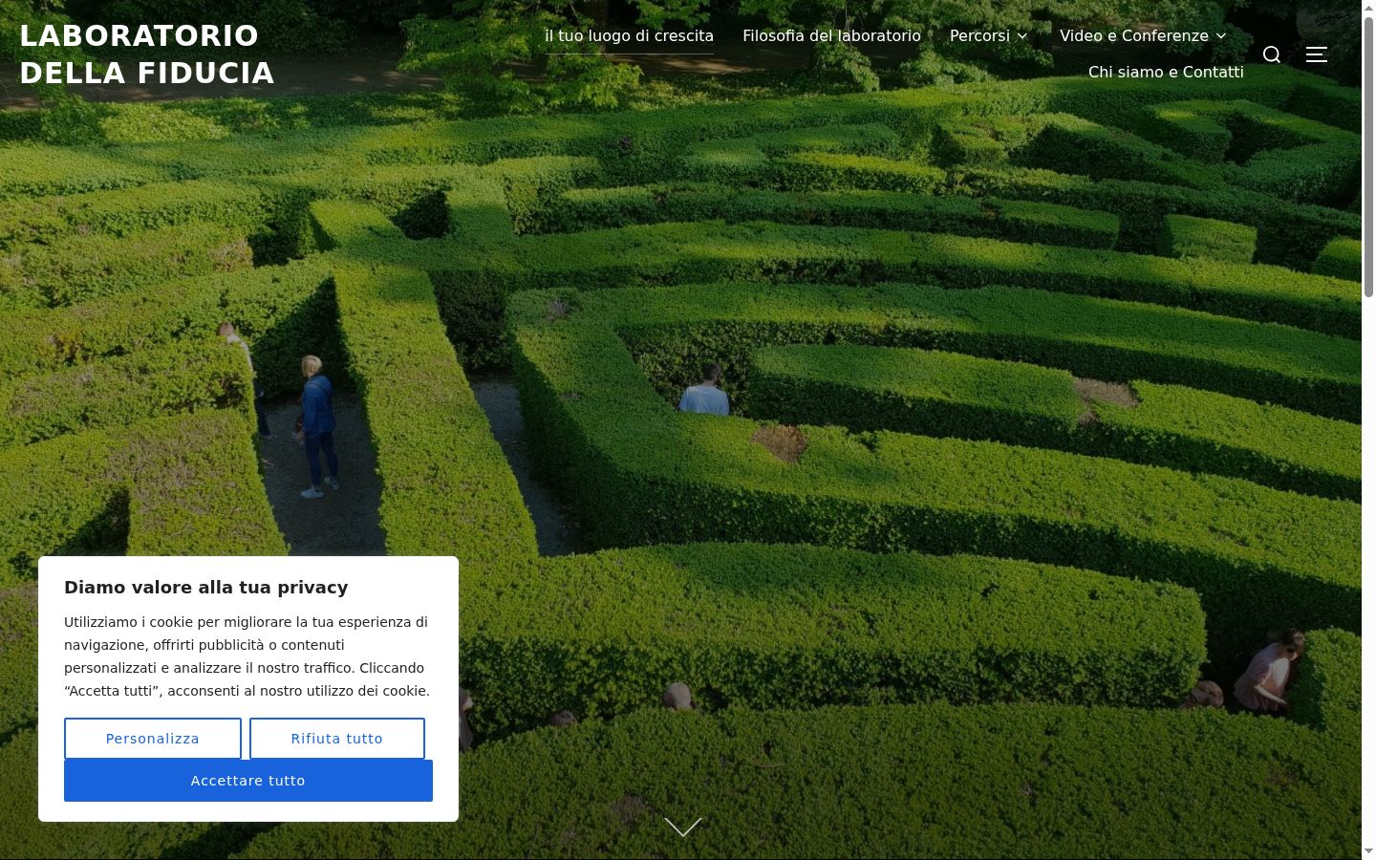Accept all cookies with Accettare tutto

[248, 781]
